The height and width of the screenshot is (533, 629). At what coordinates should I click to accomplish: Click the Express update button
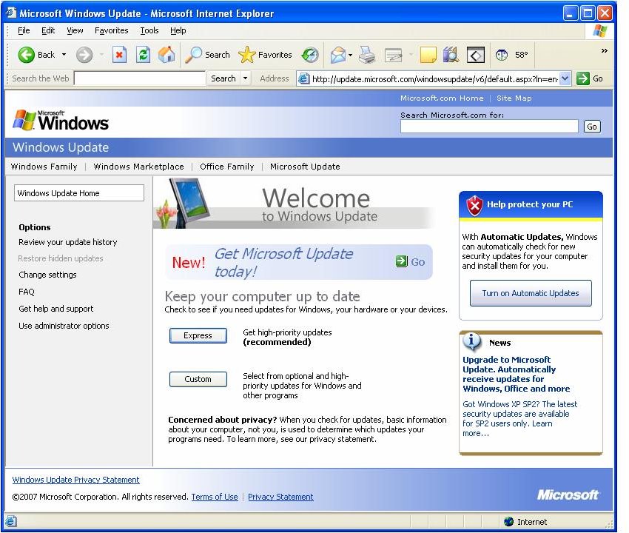point(198,335)
